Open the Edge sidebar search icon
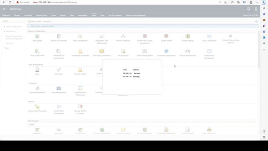Image resolution: width=268 pixels, height=151 pixels. 264,8
